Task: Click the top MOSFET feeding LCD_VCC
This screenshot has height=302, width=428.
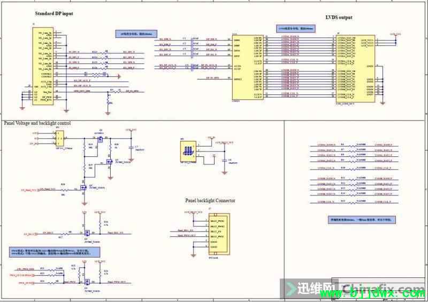Action: click(x=100, y=139)
